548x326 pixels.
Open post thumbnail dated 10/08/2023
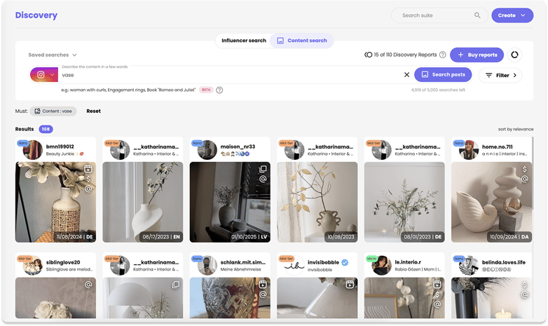click(x=317, y=202)
